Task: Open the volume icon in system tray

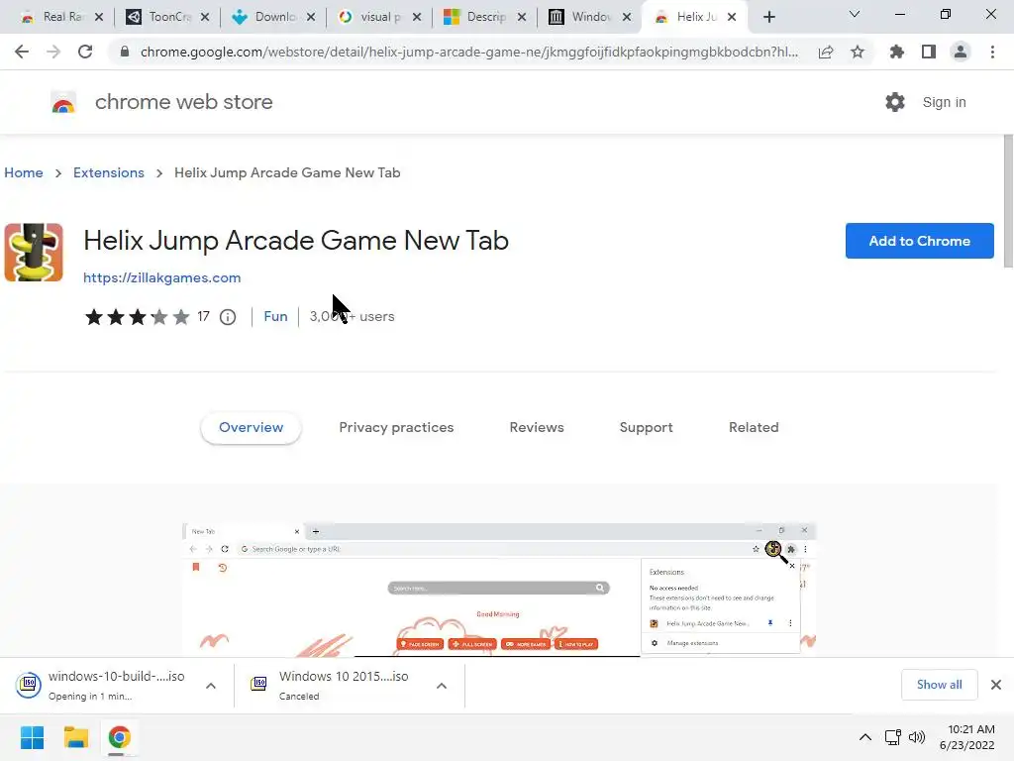Action: (917, 737)
